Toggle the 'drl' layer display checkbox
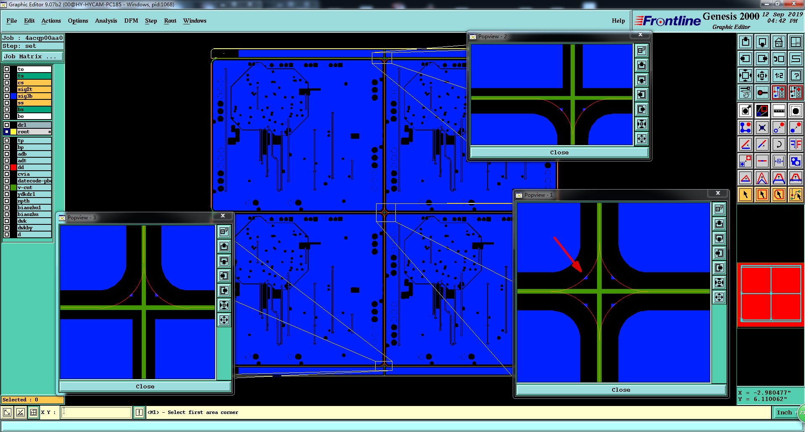 tap(7, 125)
